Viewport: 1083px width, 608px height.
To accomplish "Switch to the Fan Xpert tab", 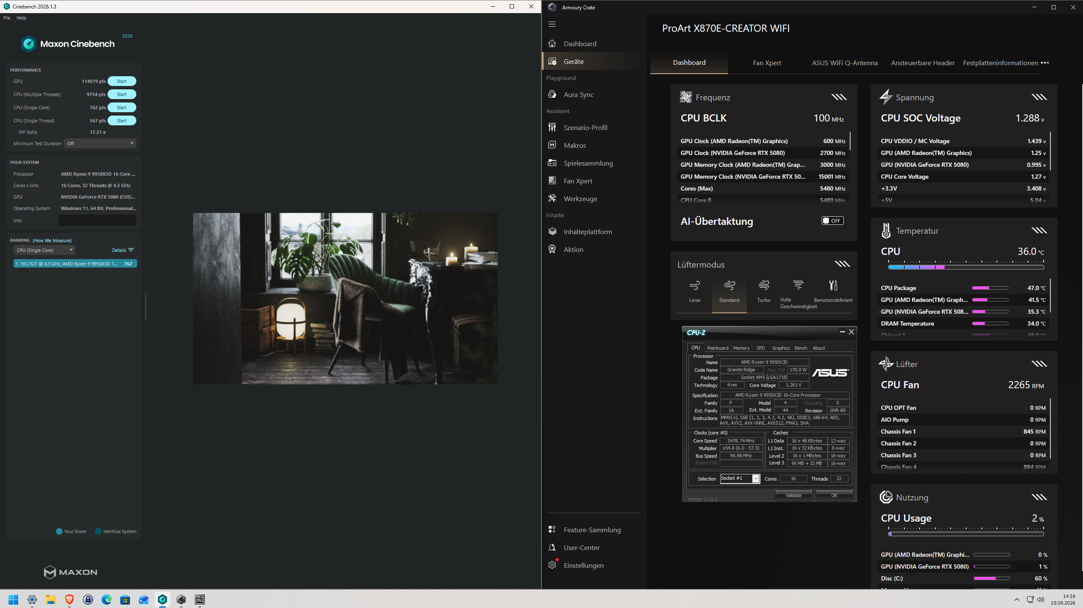I will coord(767,63).
